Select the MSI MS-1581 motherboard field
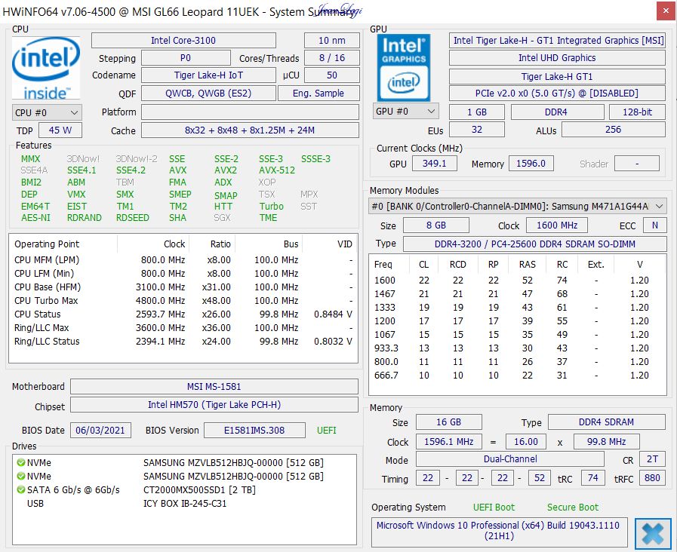The width and height of the screenshot is (677, 552). (x=214, y=386)
